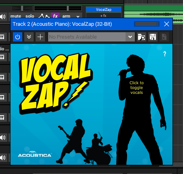Select the VocalZap effect slot

click(104, 10)
